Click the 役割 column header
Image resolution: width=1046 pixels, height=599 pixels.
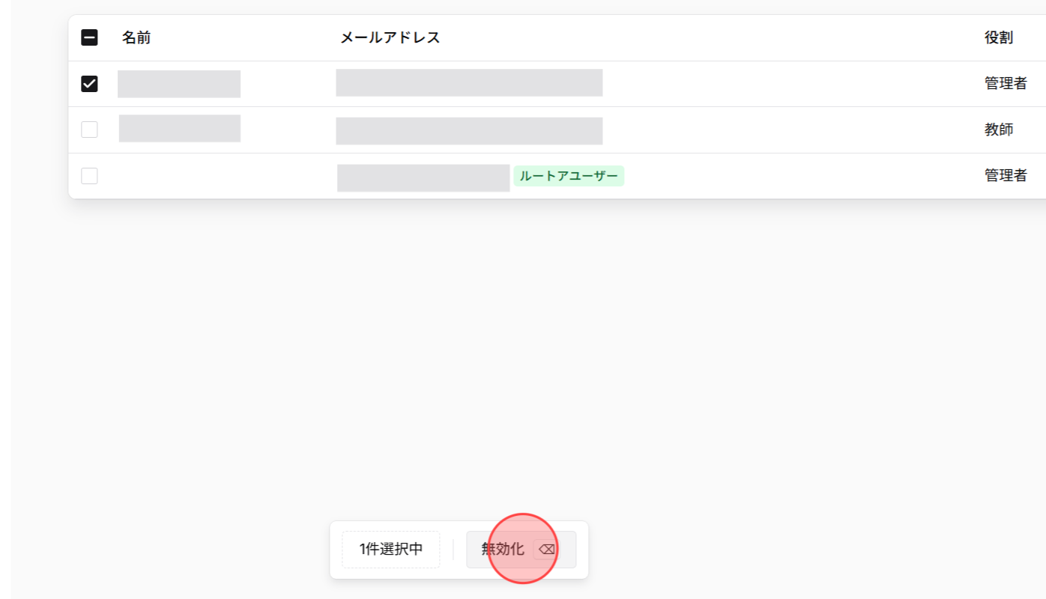coord(997,37)
